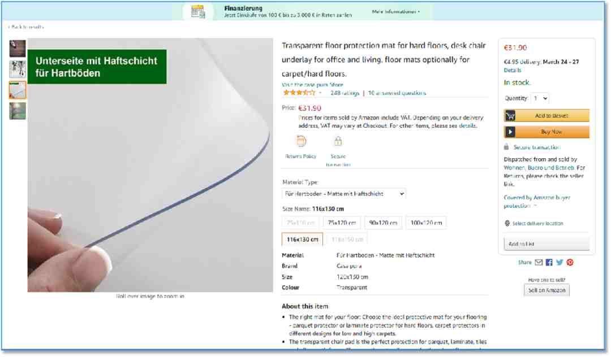Click the Buy Now button
Screen dimensions: 611x357
pos(547,132)
